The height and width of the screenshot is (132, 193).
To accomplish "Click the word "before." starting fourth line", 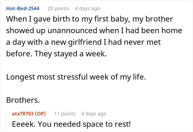I will (x=19, y=54).
